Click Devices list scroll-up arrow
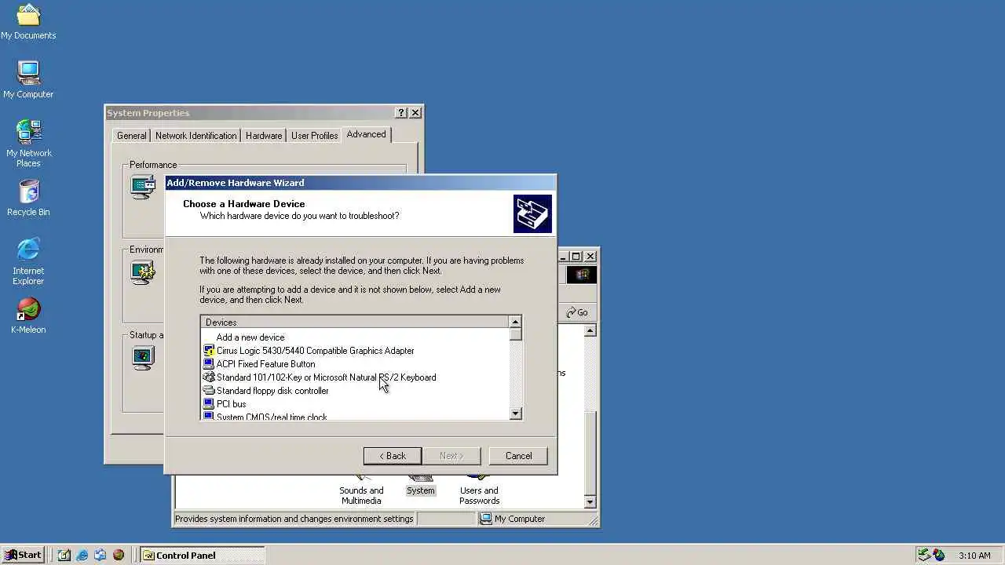The image size is (1005, 565). pyautogui.click(x=515, y=322)
